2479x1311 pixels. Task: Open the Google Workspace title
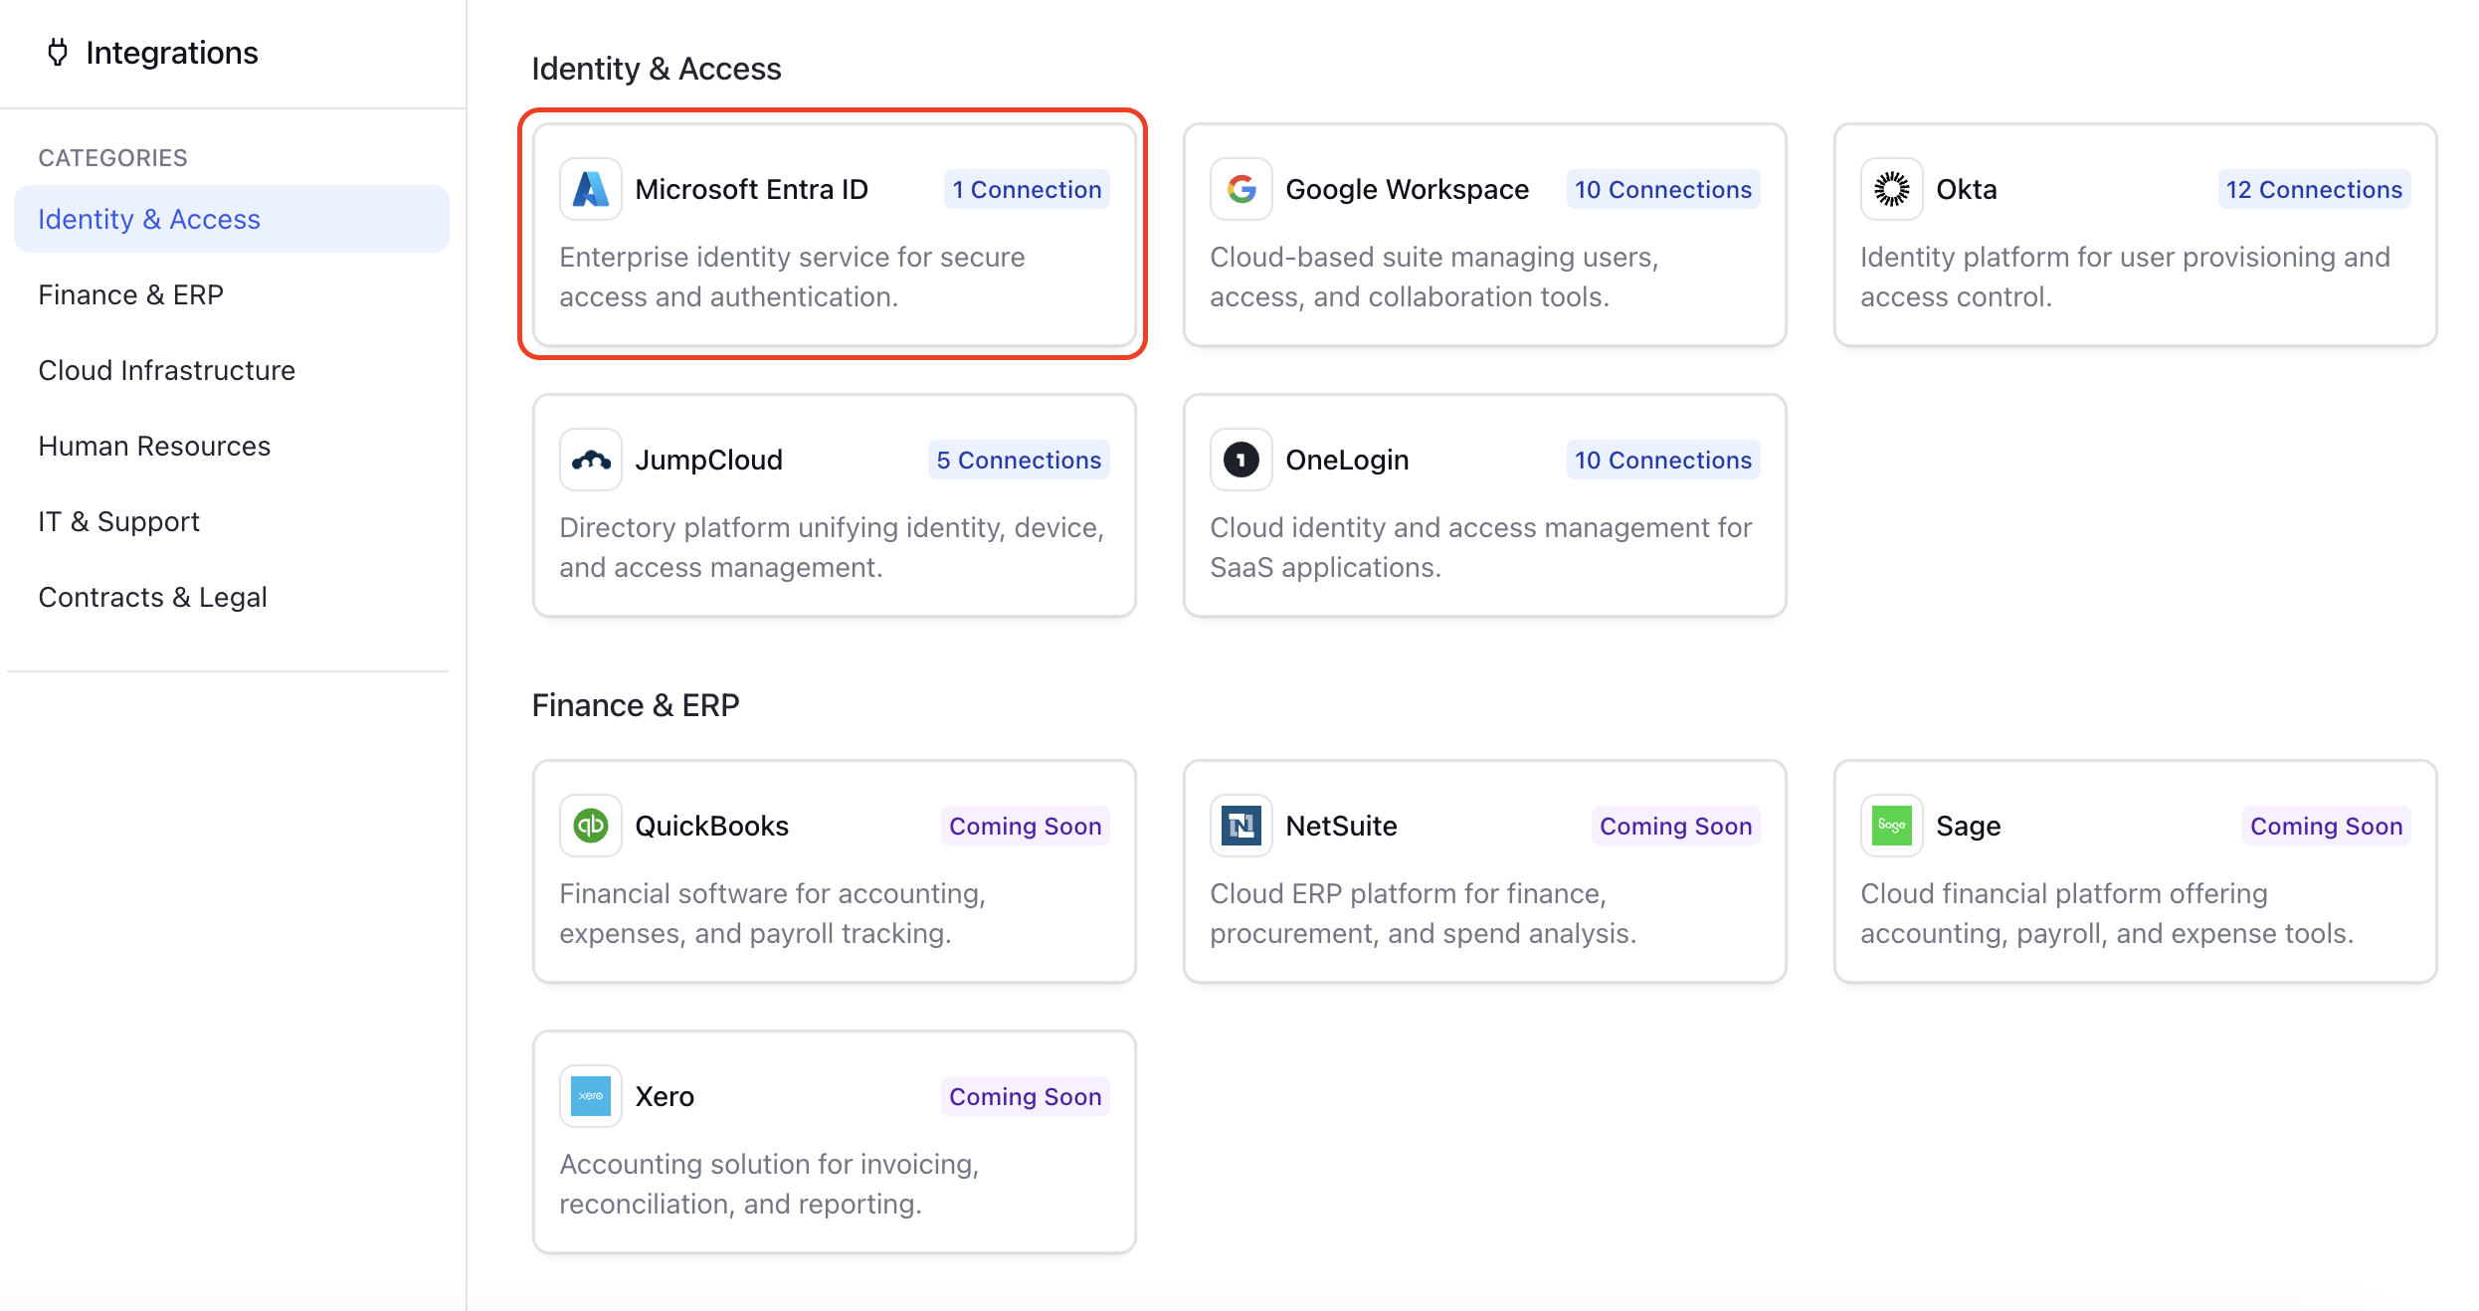tap(1408, 189)
